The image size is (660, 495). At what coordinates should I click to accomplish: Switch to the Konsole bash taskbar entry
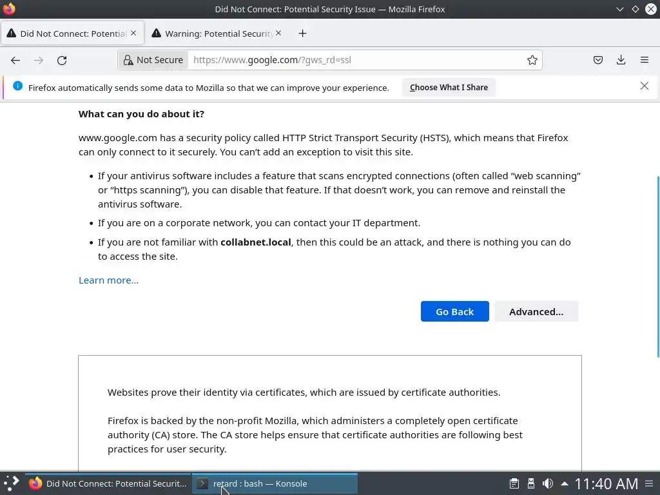(275, 483)
